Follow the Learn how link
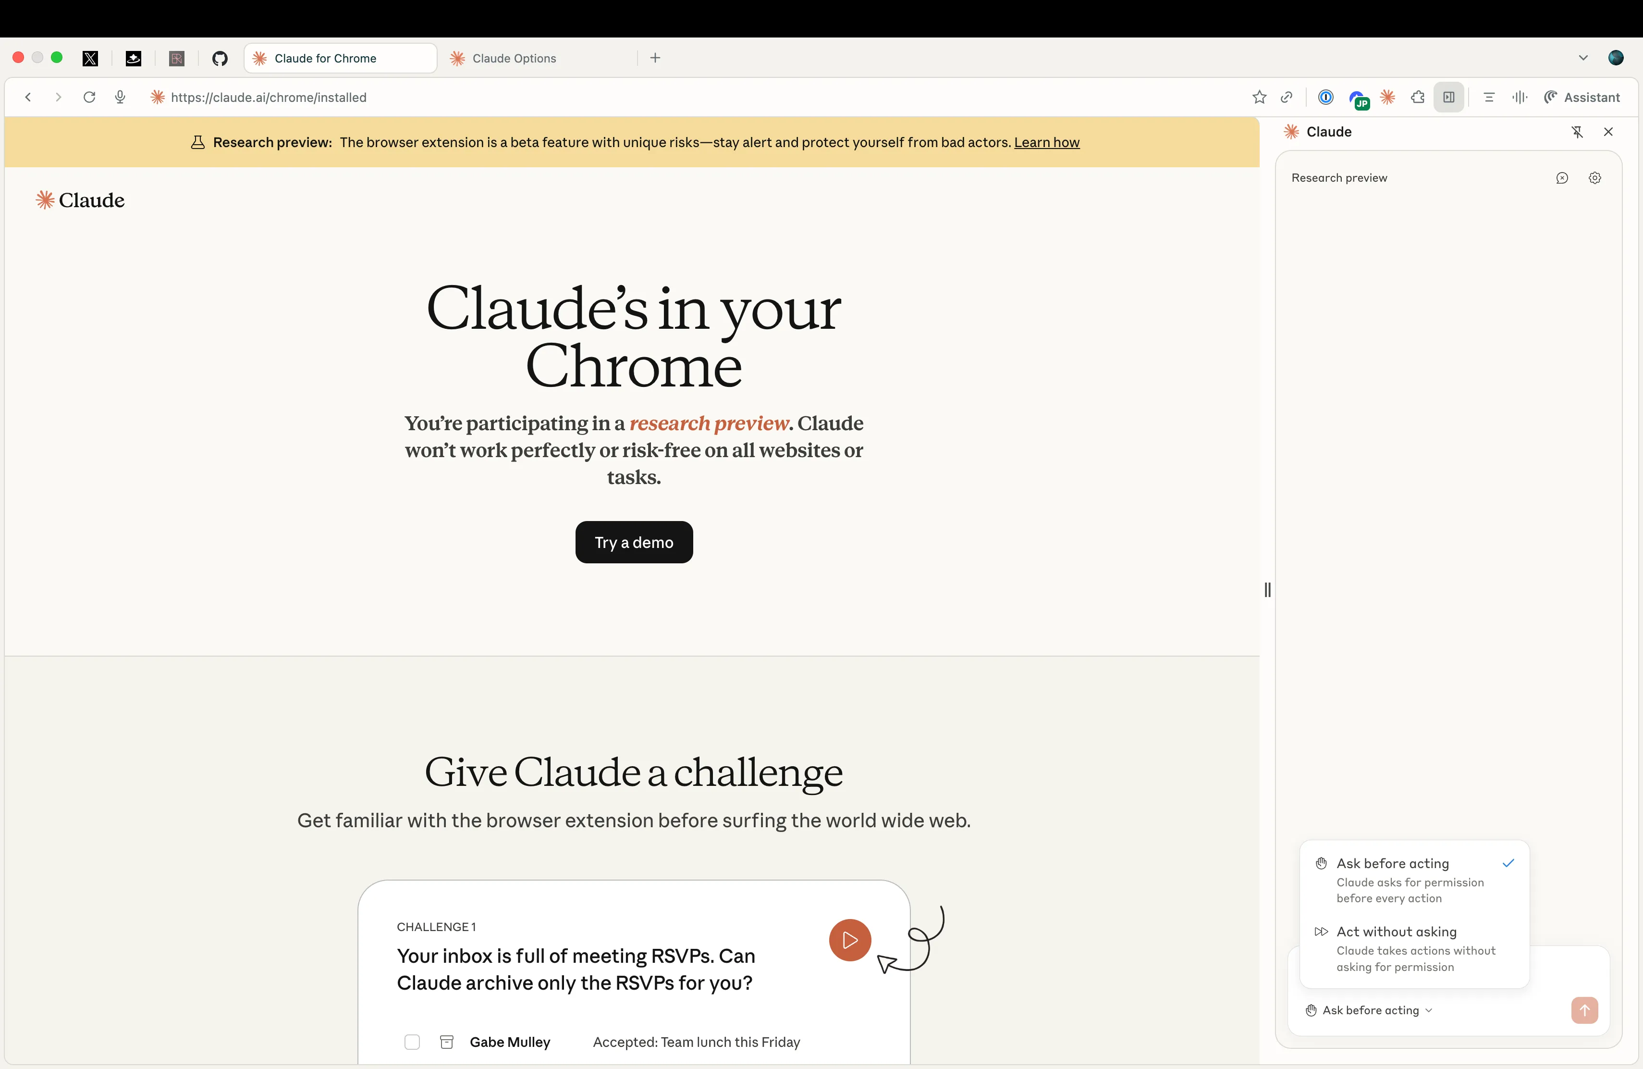Viewport: 1643px width, 1069px height. tap(1046, 142)
